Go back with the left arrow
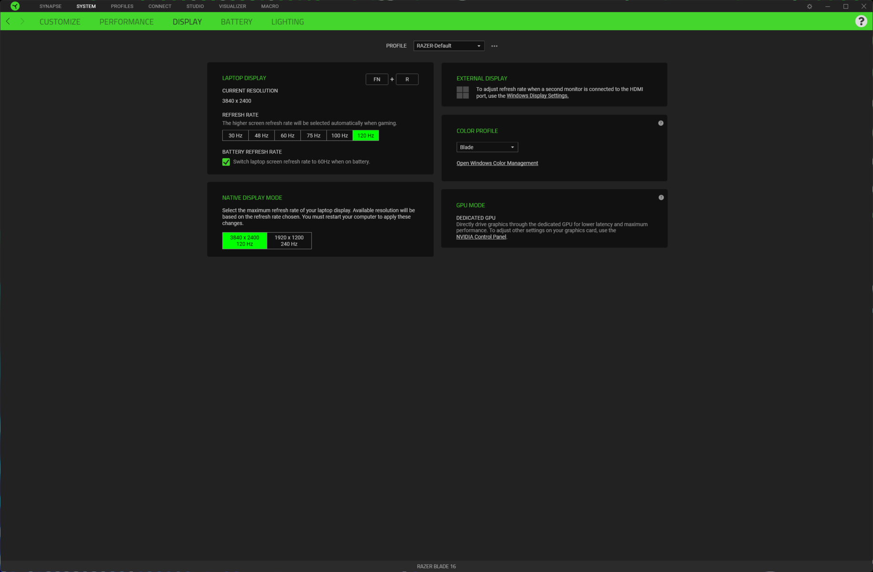Screen dimensions: 873x572 click(8, 21)
